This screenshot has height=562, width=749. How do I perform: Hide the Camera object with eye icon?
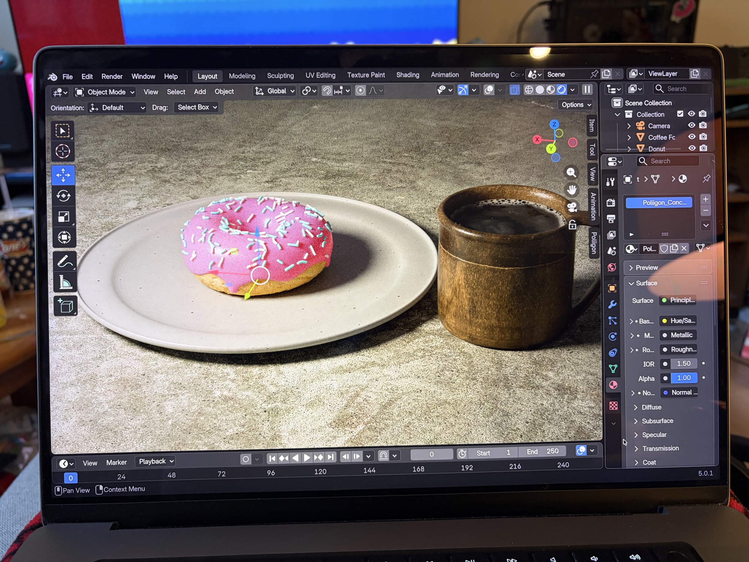pos(692,126)
